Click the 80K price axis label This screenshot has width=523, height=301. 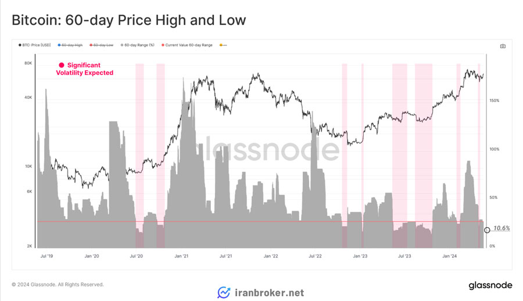28,63
